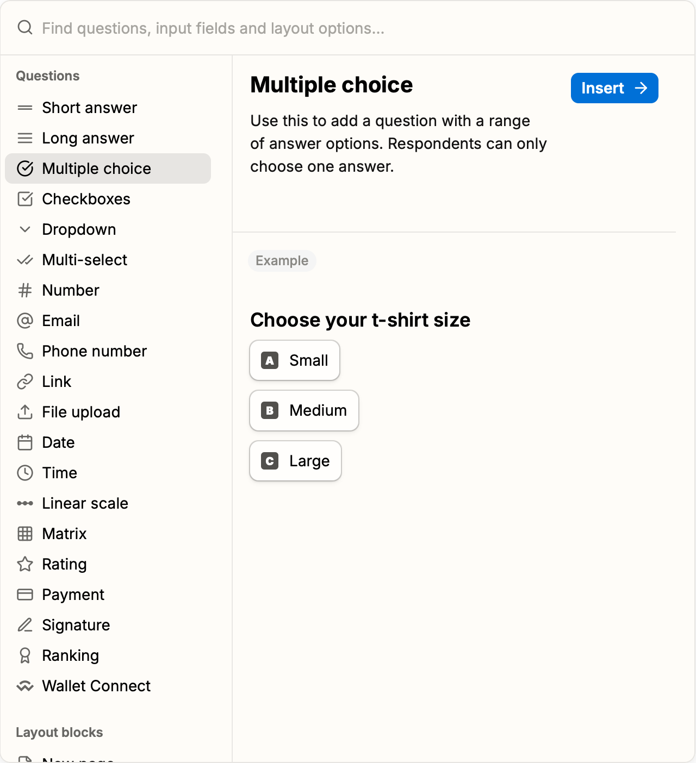Screen dimensions: 696x763
Task: Open the Matrix question entry
Action: point(64,534)
